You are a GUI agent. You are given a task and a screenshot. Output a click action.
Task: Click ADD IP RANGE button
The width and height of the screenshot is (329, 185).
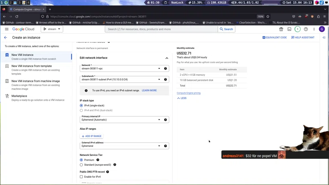coord(92,136)
